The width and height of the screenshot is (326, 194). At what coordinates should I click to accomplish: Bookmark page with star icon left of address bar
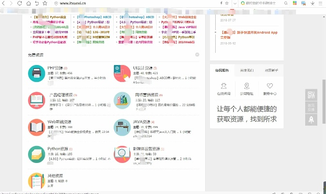click(x=45, y=3)
